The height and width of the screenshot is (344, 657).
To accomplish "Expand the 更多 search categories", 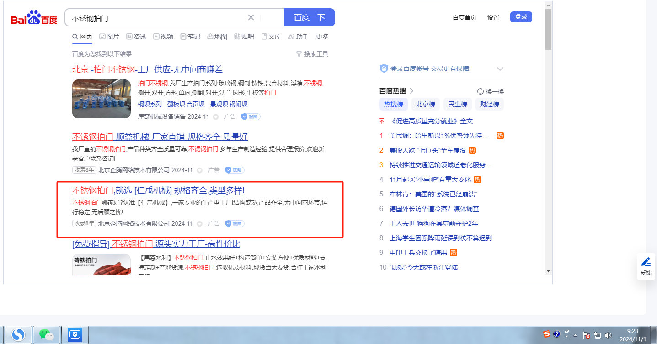I will coord(322,37).
